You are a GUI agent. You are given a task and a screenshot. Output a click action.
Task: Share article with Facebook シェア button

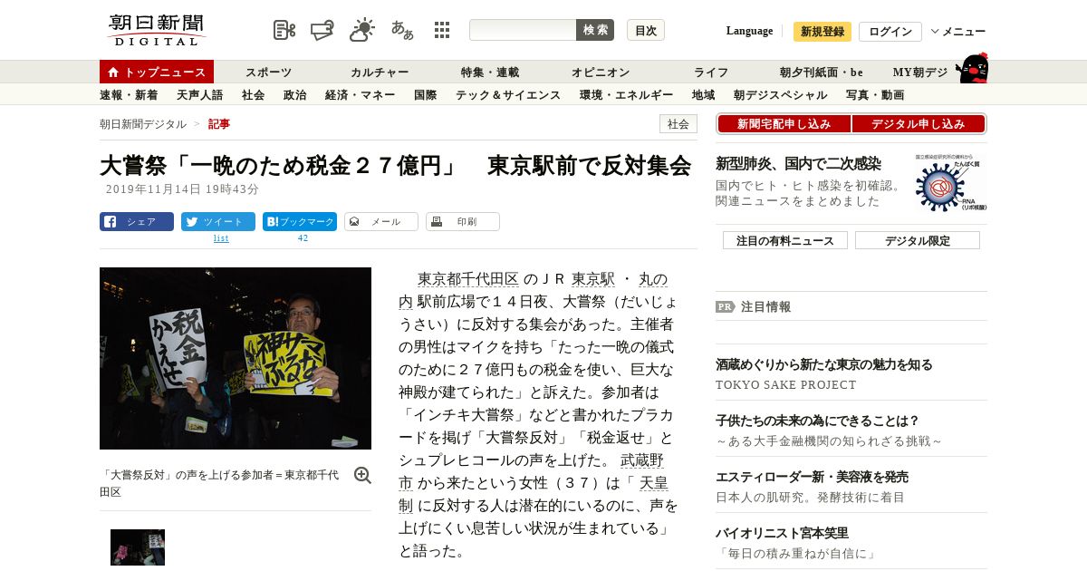(137, 222)
